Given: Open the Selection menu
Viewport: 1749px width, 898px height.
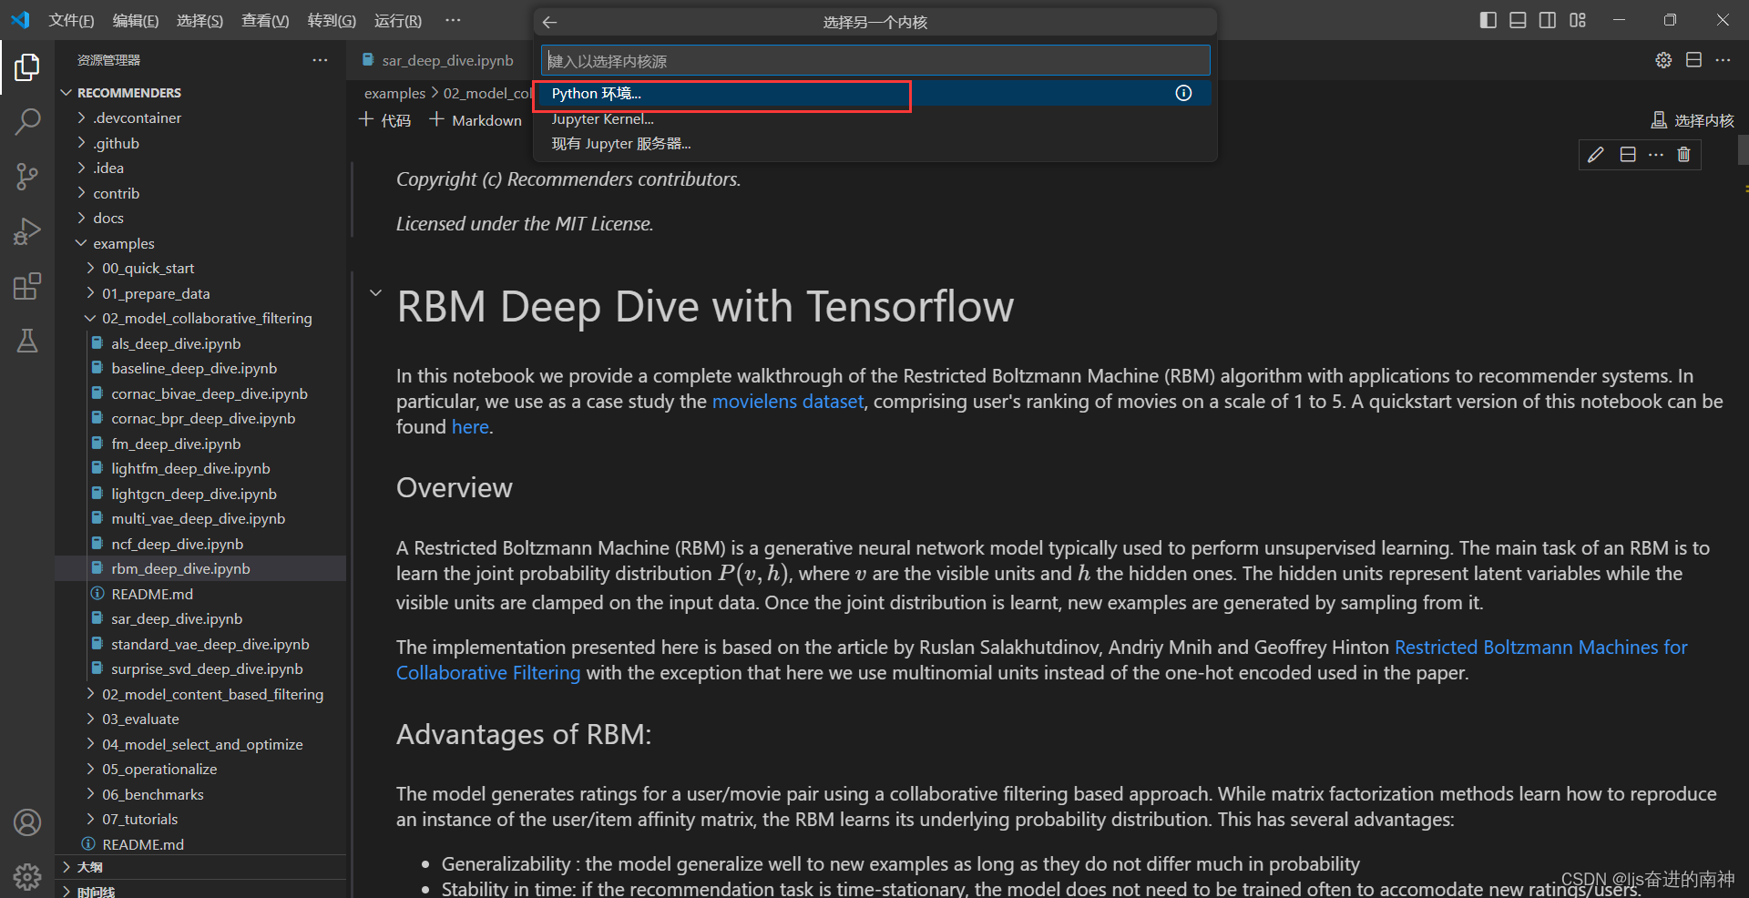Looking at the screenshot, I should 199,20.
